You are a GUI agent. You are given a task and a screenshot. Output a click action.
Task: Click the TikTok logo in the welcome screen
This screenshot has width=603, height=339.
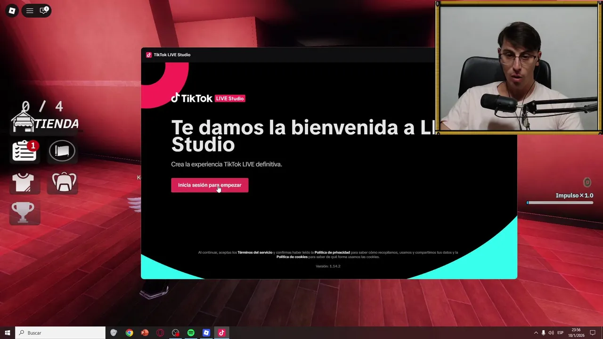click(192, 98)
